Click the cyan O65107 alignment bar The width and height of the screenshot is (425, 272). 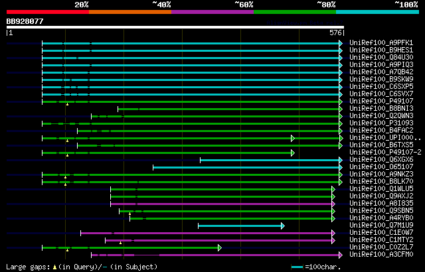tap(246, 168)
